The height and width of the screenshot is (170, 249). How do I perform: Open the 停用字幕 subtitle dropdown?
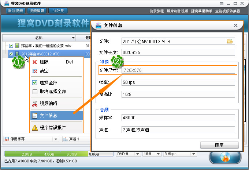click(x=31, y=139)
